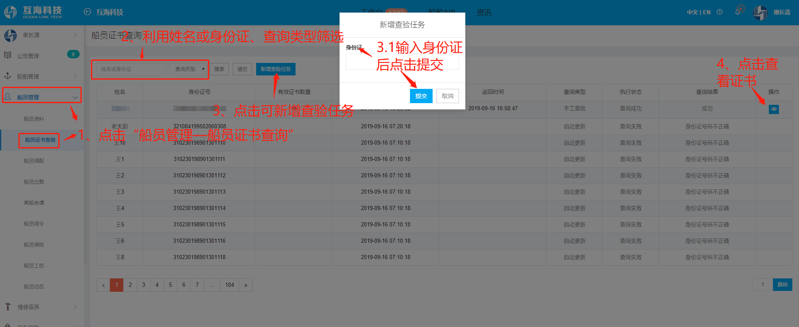Click the person icon for 船员管理
The height and width of the screenshot is (327, 799).
8,97
